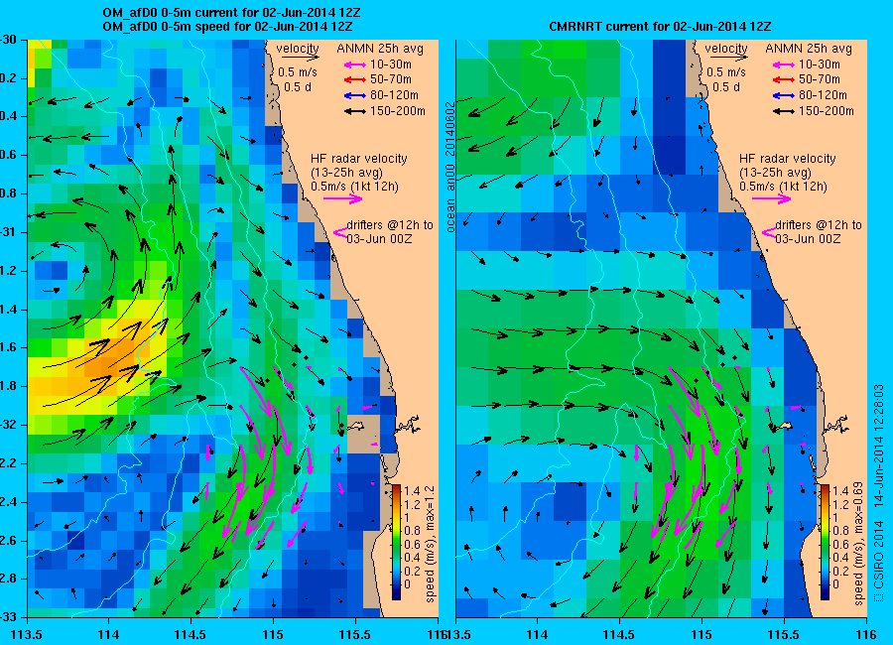Image resolution: width=893 pixels, height=645 pixels.
Task: Click the magenta 10-30m arrow in left legend
Action: point(355,64)
